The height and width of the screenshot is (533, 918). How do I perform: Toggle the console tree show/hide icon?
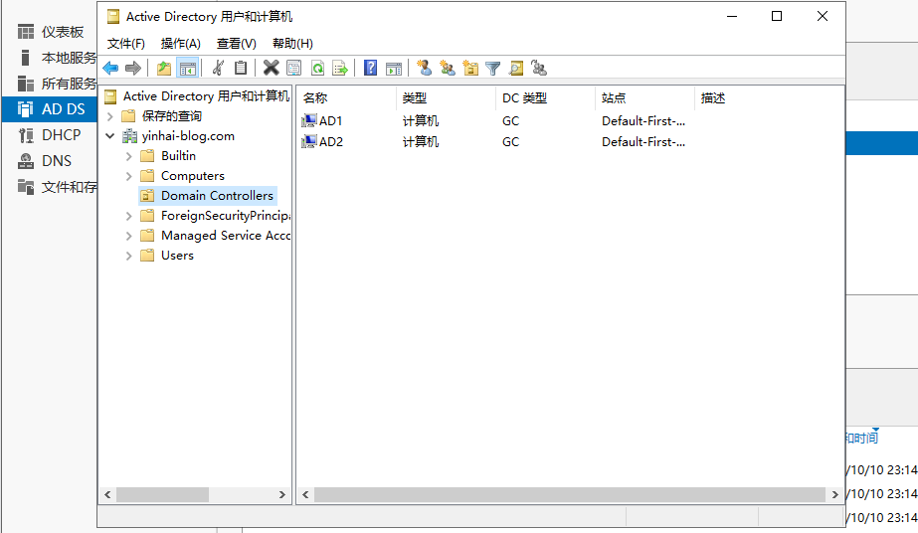(188, 69)
